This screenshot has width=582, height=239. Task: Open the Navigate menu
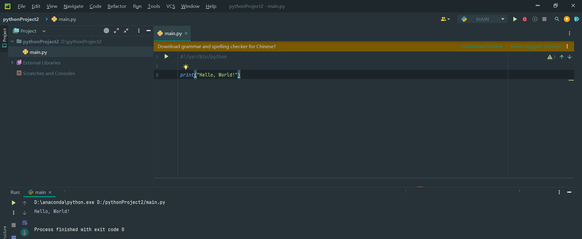click(x=73, y=6)
